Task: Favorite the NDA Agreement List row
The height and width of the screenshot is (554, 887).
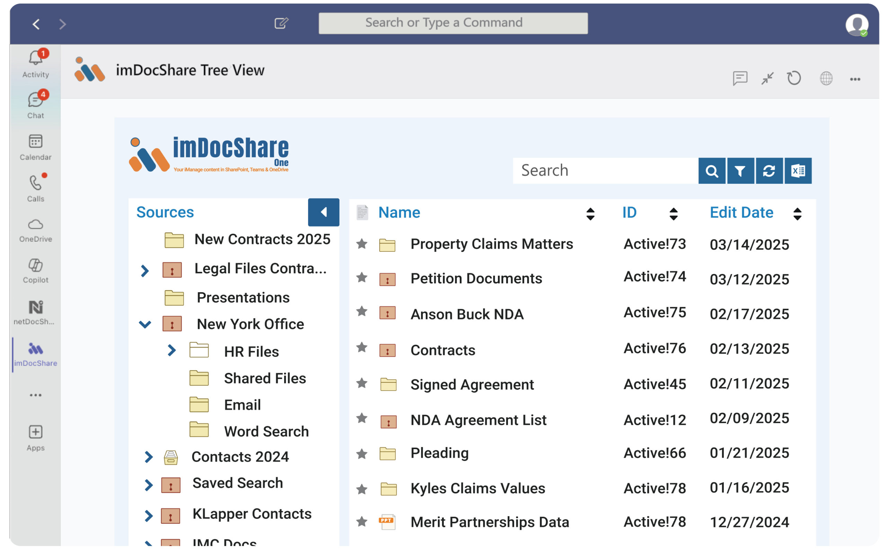Action: (362, 418)
